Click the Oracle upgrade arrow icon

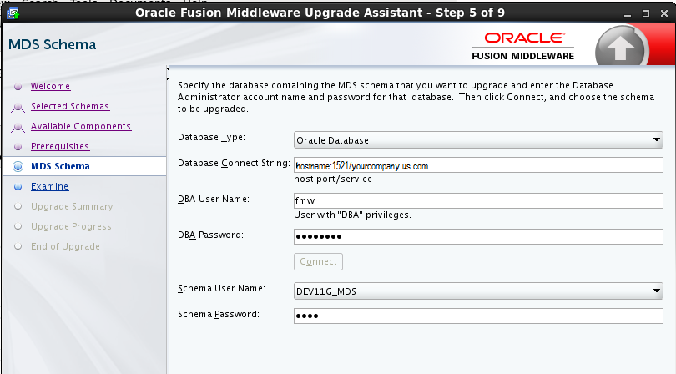(621, 48)
